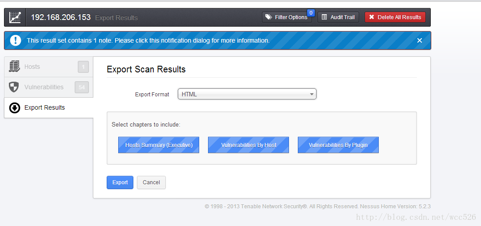This screenshot has height=226, width=481.
Task: Click Delete All Results button
Action: (395, 17)
